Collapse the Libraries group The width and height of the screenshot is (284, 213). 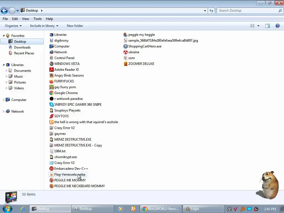[4, 65]
